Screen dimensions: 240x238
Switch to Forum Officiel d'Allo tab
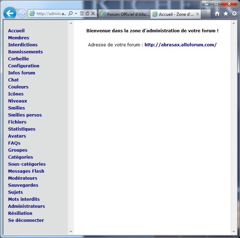125,14
